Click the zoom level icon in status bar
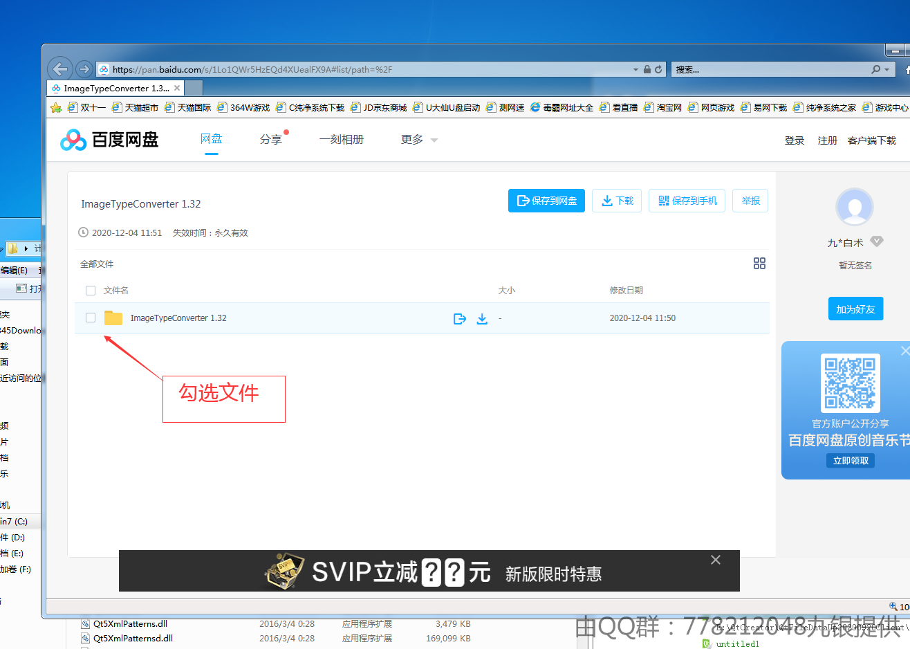Screen dimensions: 910x649 pos(893,607)
